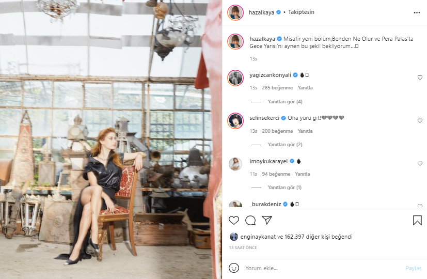This screenshot has height=279, width=427.
Task: Open the comment bubble icon
Action: 250,220
